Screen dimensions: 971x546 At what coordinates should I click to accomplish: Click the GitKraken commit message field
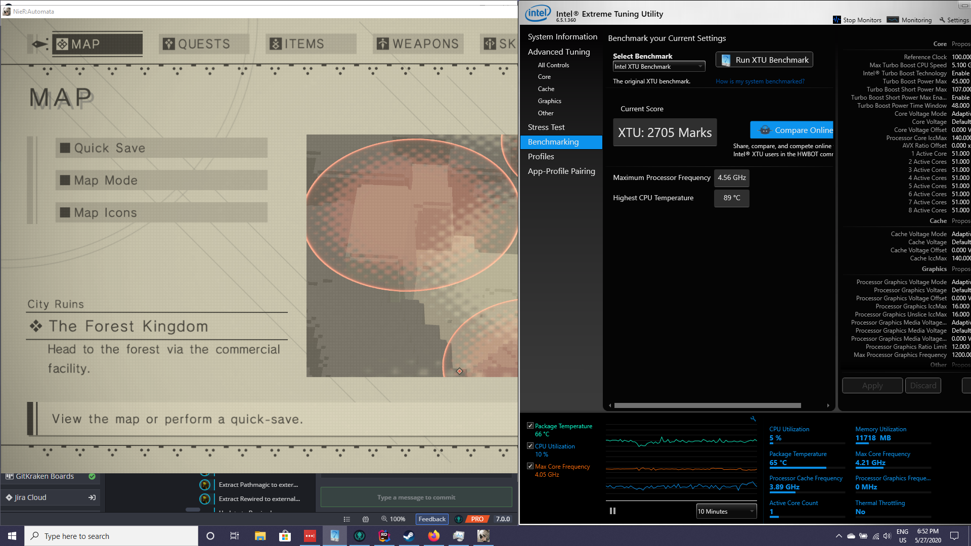coord(416,497)
